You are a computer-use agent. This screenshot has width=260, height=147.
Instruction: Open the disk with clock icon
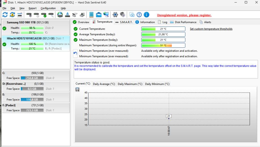tap(36, 15)
